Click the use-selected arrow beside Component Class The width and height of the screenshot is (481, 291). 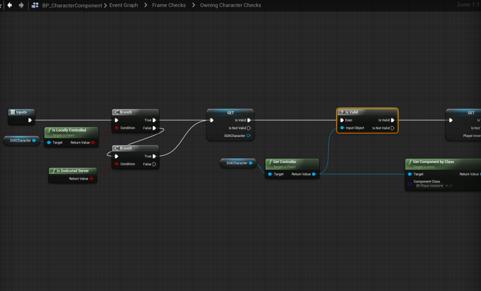(x=446, y=186)
